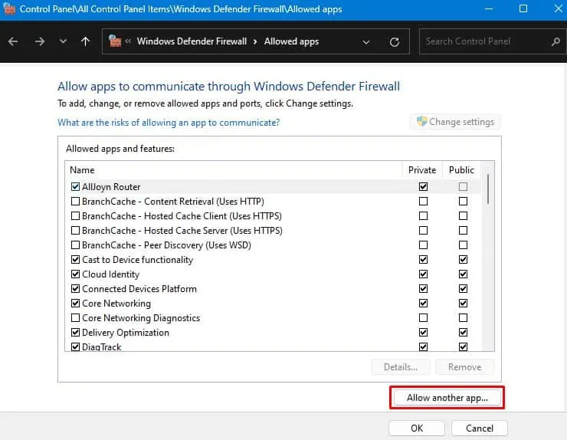The width and height of the screenshot is (567, 440).
Task: Check Public for BranchCache Hosted Cache Server
Action: [463, 231]
